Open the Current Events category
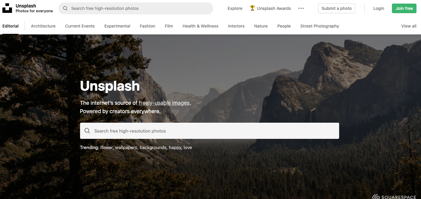The image size is (421, 199). [x=80, y=26]
